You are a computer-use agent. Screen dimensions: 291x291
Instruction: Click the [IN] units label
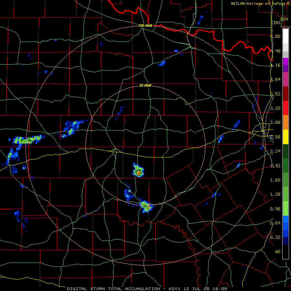pos(276,23)
